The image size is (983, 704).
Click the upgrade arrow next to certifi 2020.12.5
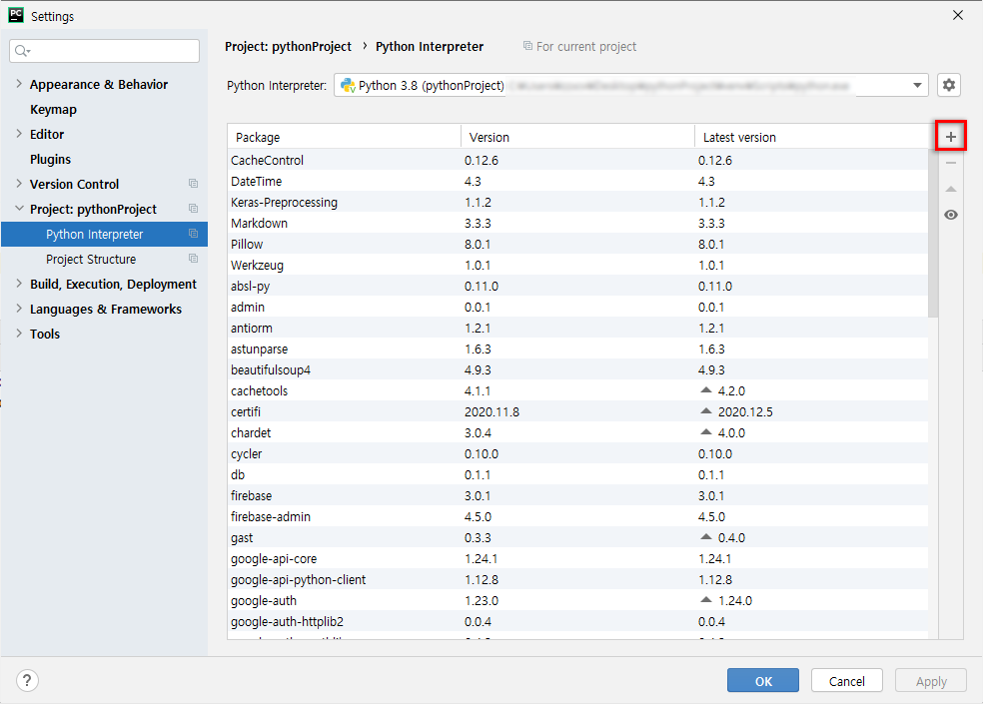click(706, 411)
